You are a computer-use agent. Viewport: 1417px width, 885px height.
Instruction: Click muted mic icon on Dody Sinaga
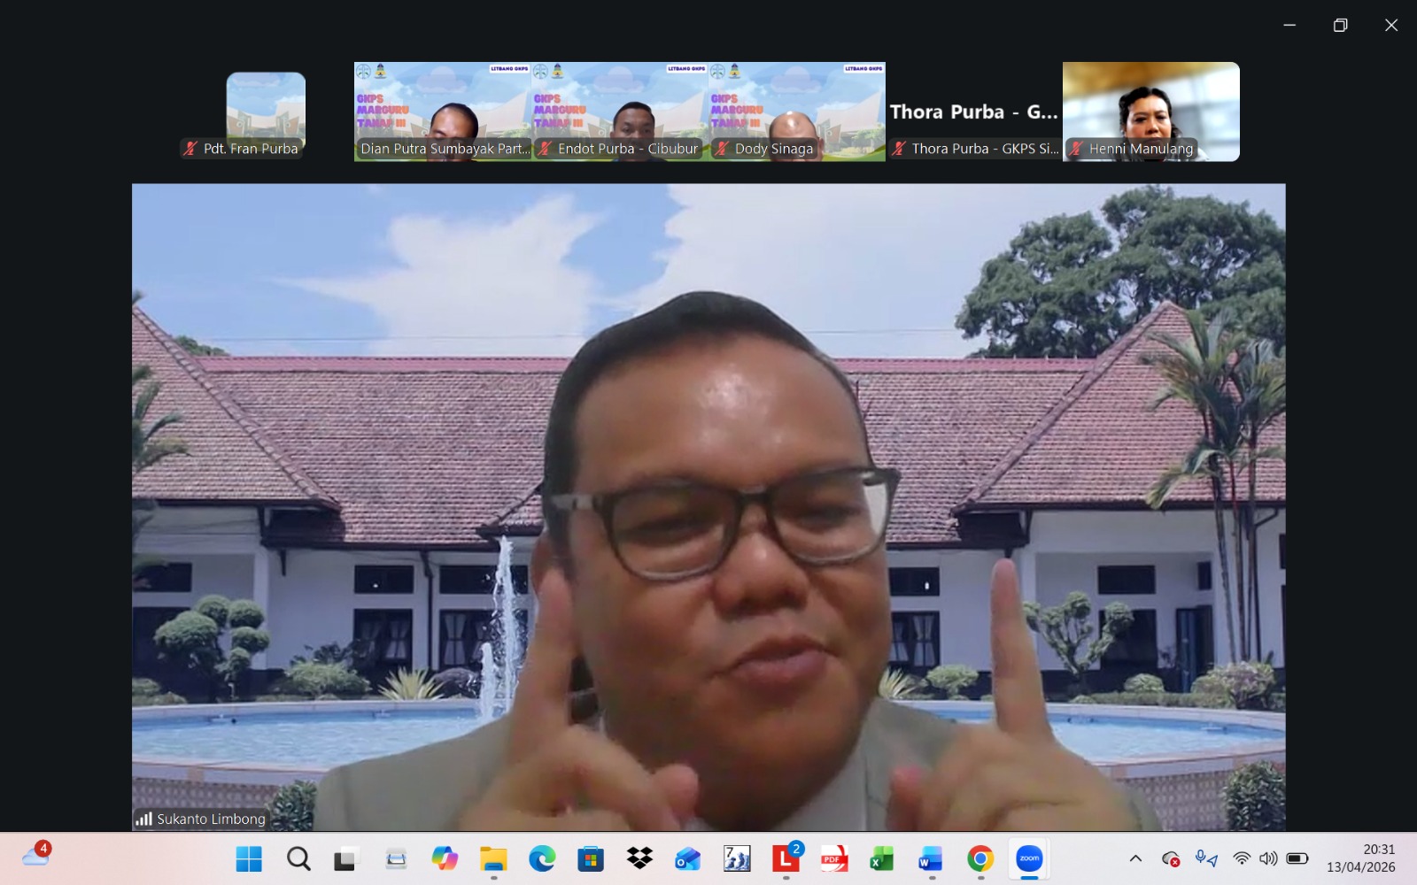point(722,149)
